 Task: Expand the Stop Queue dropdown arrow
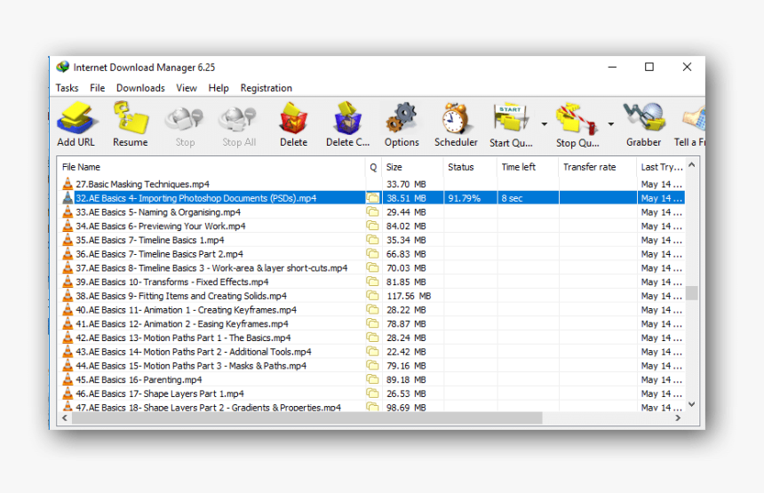click(x=610, y=124)
